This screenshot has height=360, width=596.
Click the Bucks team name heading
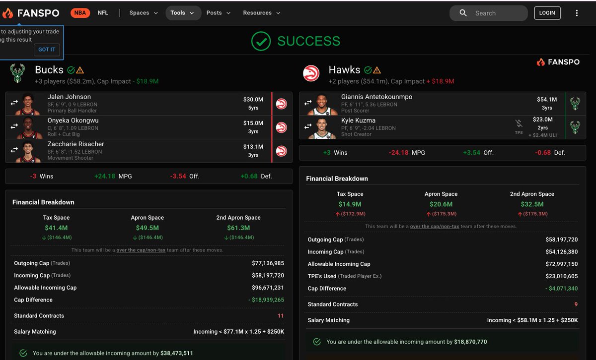pyautogui.click(x=49, y=70)
